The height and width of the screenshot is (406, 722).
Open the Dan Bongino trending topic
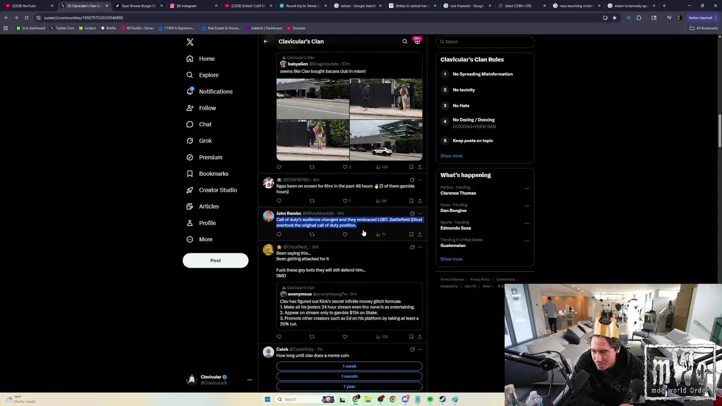coord(454,210)
